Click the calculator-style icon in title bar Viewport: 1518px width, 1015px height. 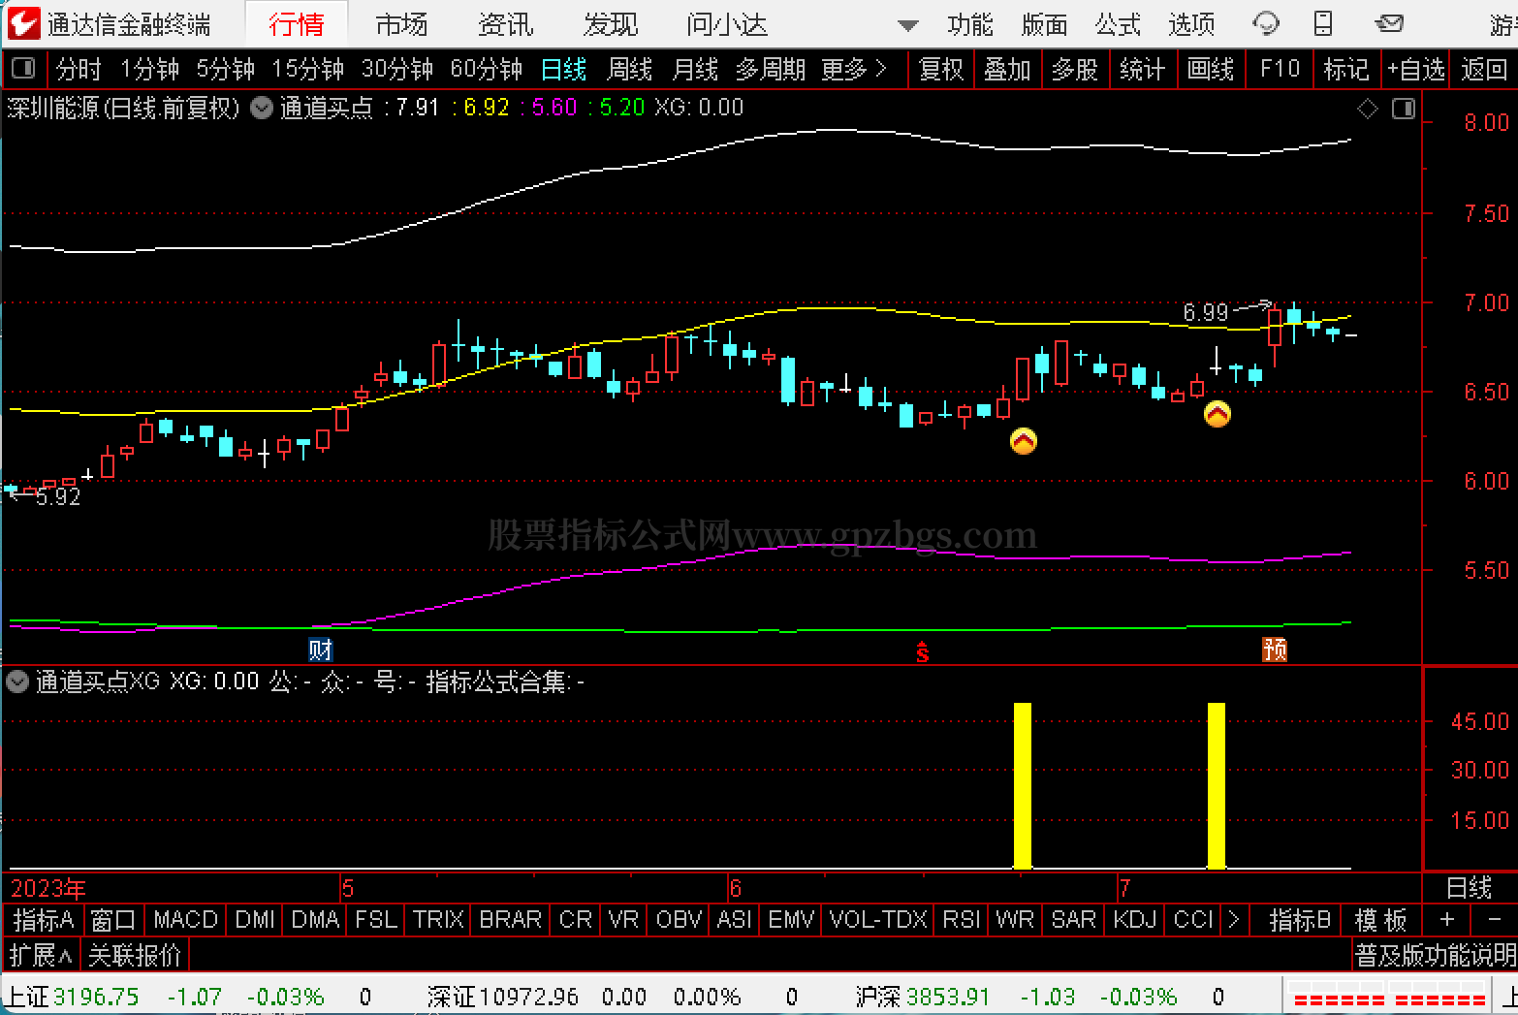tap(1323, 23)
